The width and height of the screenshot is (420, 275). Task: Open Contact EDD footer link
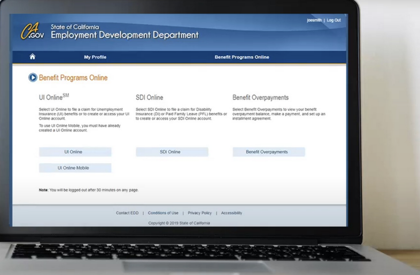coord(127,213)
